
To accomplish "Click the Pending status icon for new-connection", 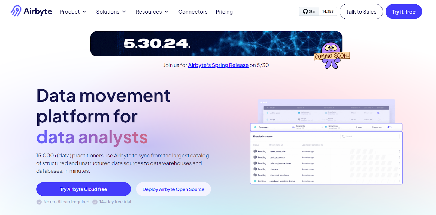I will coord(255,151).
